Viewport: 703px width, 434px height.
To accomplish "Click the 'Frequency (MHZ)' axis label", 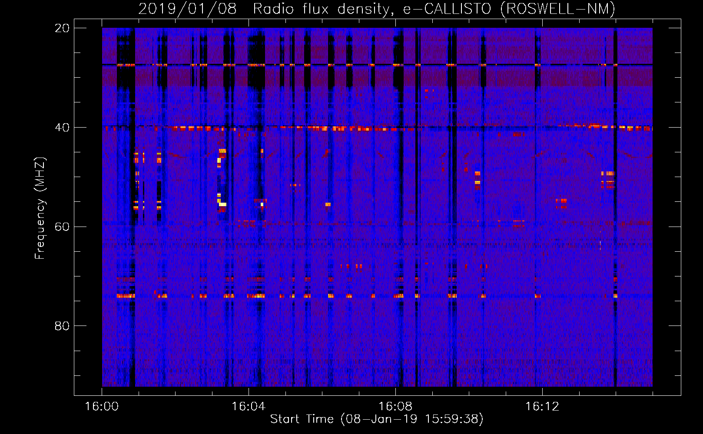I will point(40,208).
